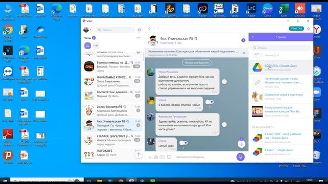React to Анастасия Гуминская's message
The height and width of the screenshot is (184, 328).
(x=224, y=125)
